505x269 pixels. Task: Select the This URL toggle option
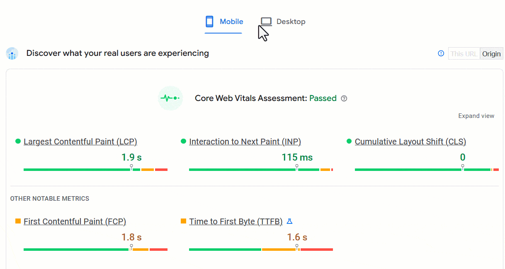(464, 54)
